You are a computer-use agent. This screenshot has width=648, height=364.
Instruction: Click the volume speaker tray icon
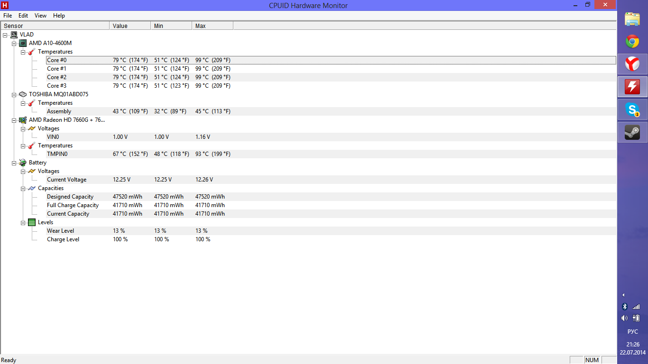coord(624,318)
